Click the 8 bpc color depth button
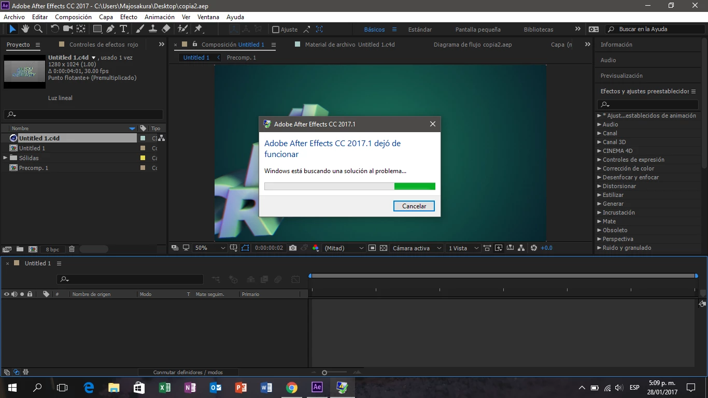The height and width of the screenshot is (398, 708). (x=52, y=249)
